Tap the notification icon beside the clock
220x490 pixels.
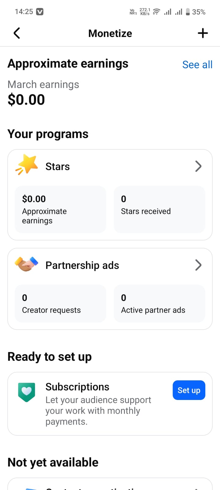click(x=40, y=12)
